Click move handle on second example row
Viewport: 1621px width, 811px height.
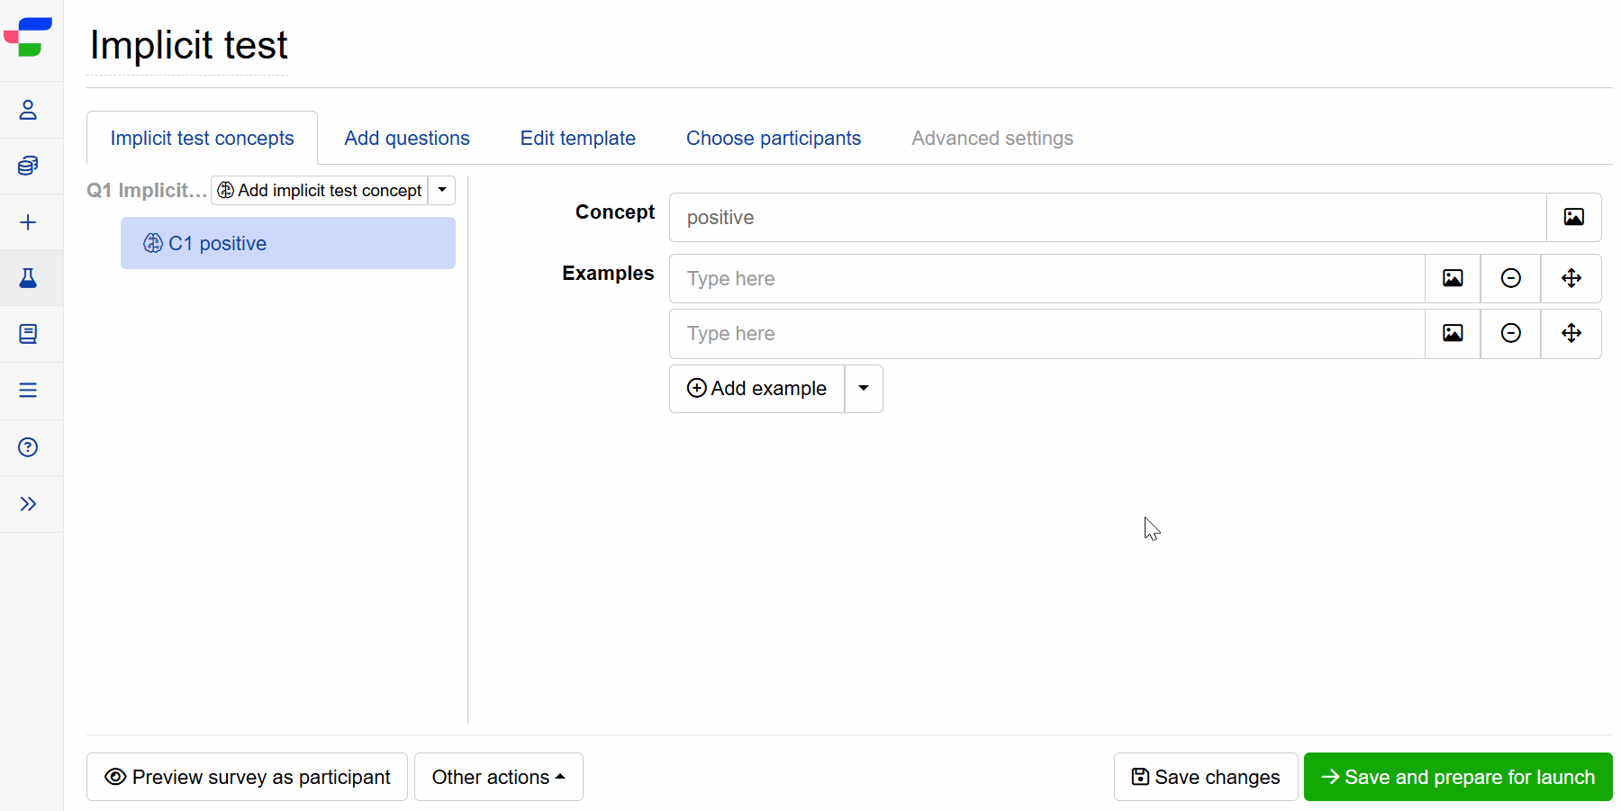pos(1571,334)
